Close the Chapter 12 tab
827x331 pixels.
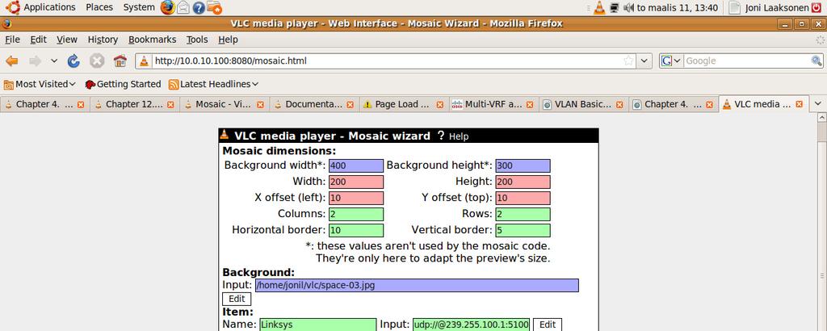point(170,105)
